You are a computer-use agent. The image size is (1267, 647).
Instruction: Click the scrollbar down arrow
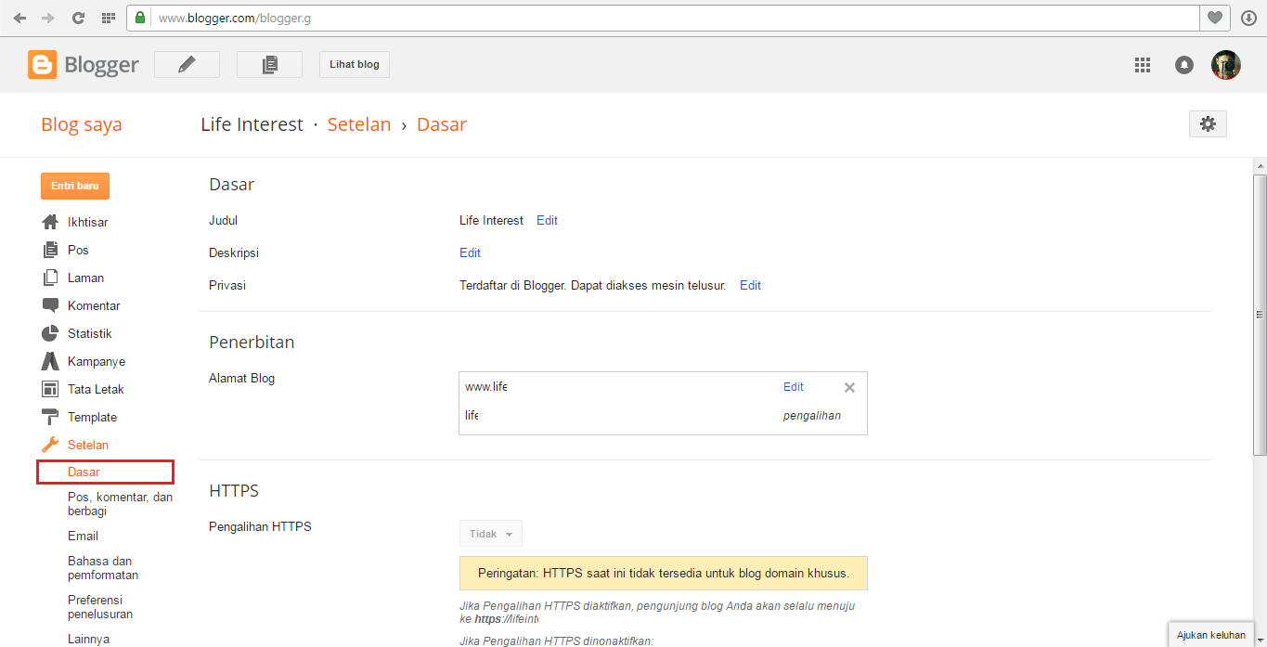pyautogui.click(x=1260, y=640)
